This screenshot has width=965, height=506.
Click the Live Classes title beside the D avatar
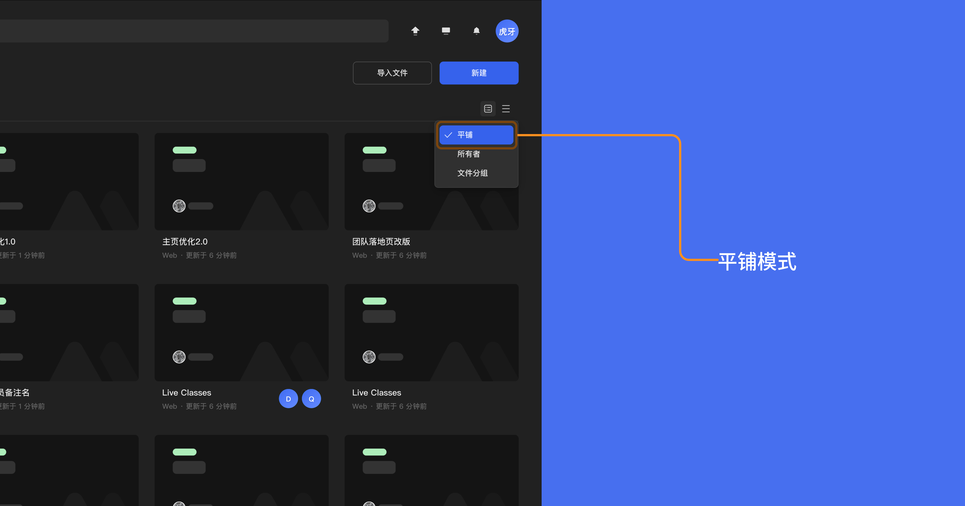coord(187,393)
